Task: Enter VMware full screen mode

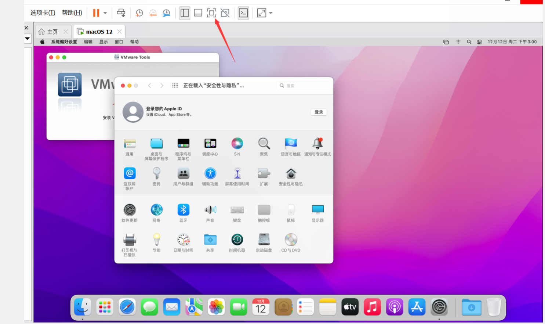Action: click(211, 13)
